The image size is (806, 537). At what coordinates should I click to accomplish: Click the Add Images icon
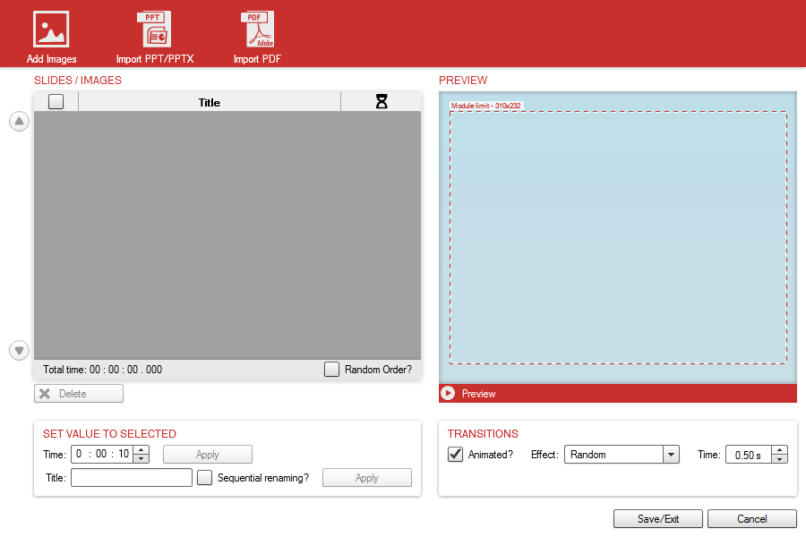51,30
